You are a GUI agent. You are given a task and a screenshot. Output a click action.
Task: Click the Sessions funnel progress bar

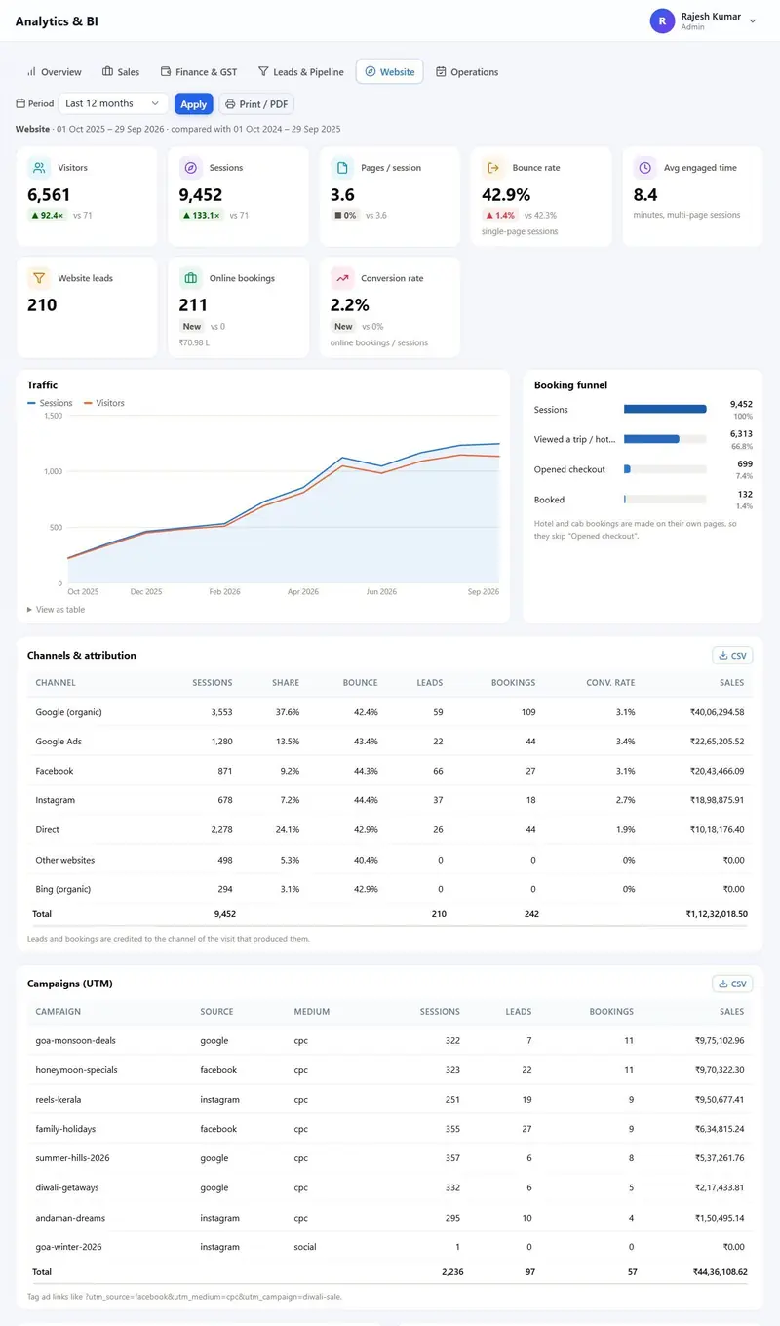click(x=665, y=410)
